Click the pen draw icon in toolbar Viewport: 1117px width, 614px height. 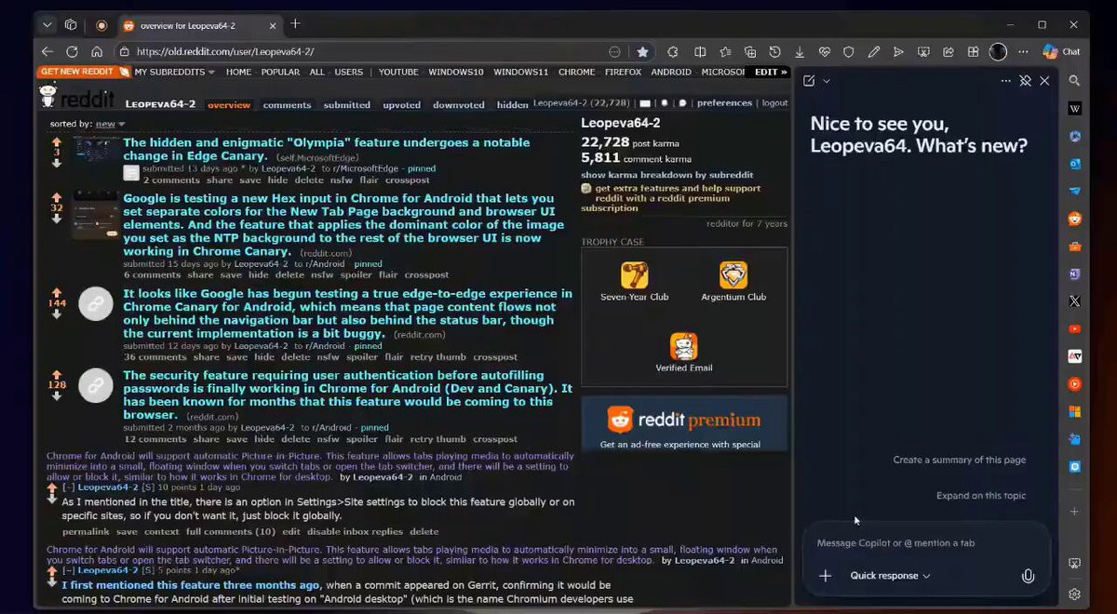tap(874, 52)
